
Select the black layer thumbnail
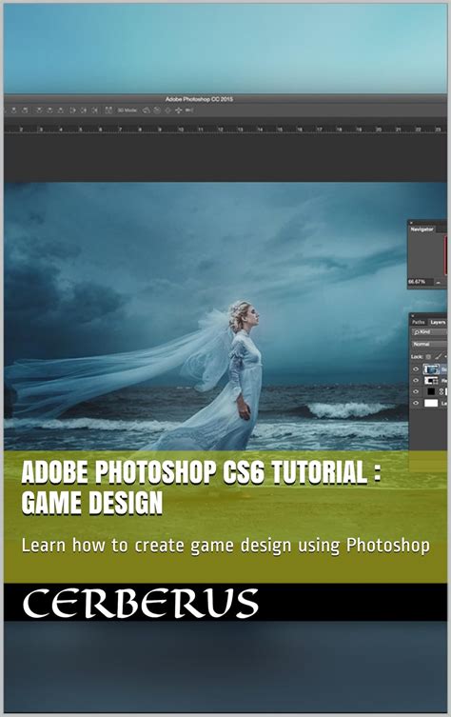coord(431,391)
